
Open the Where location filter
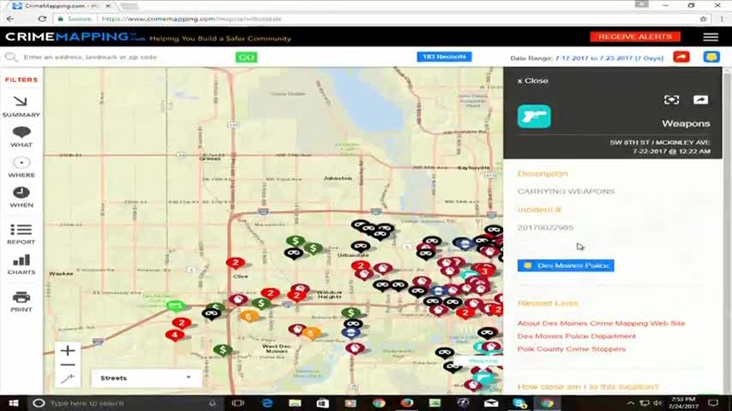tap(21, 167)
